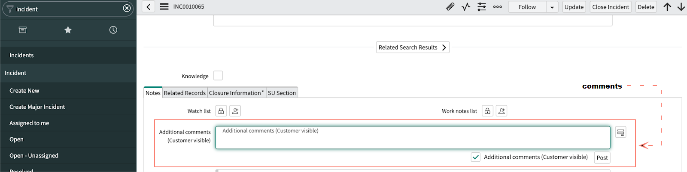The height and width of the screenshot is (172, 687).
Task: Expand Related Search Results
Action: [413, 47]
